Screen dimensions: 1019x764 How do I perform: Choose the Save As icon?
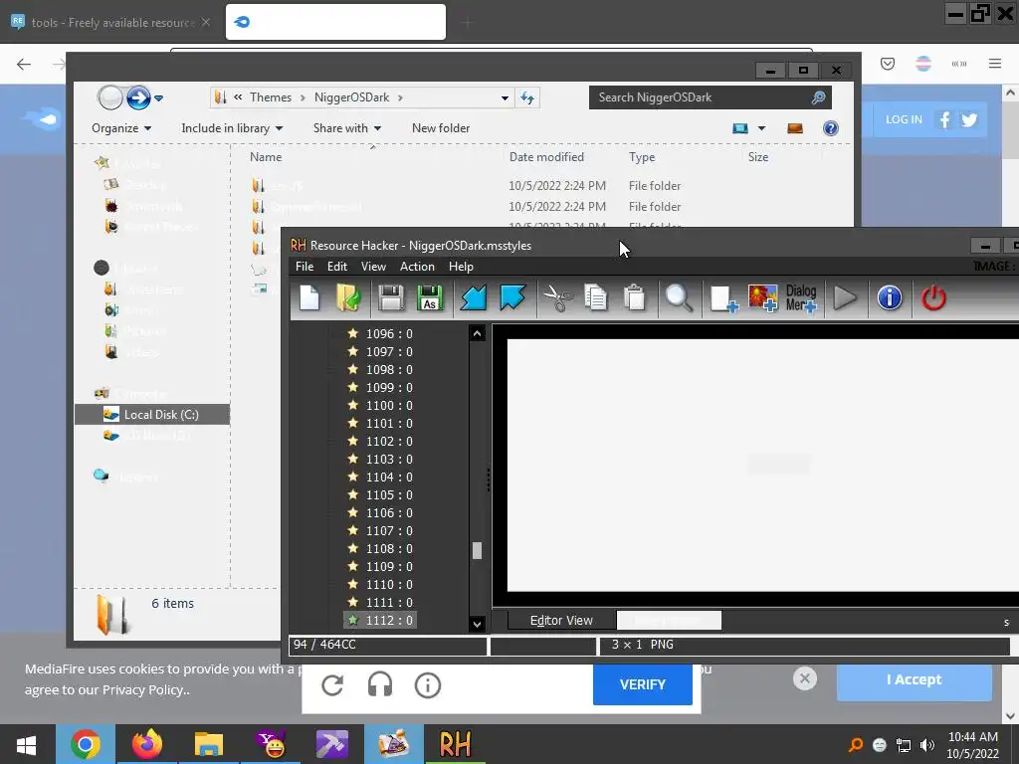[430, 298]
